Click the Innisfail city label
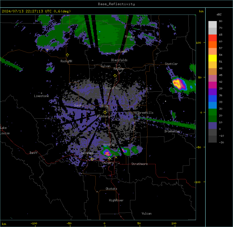Viewport: 233px width, 227px height. pyautogui.click(x=112, y=88)
